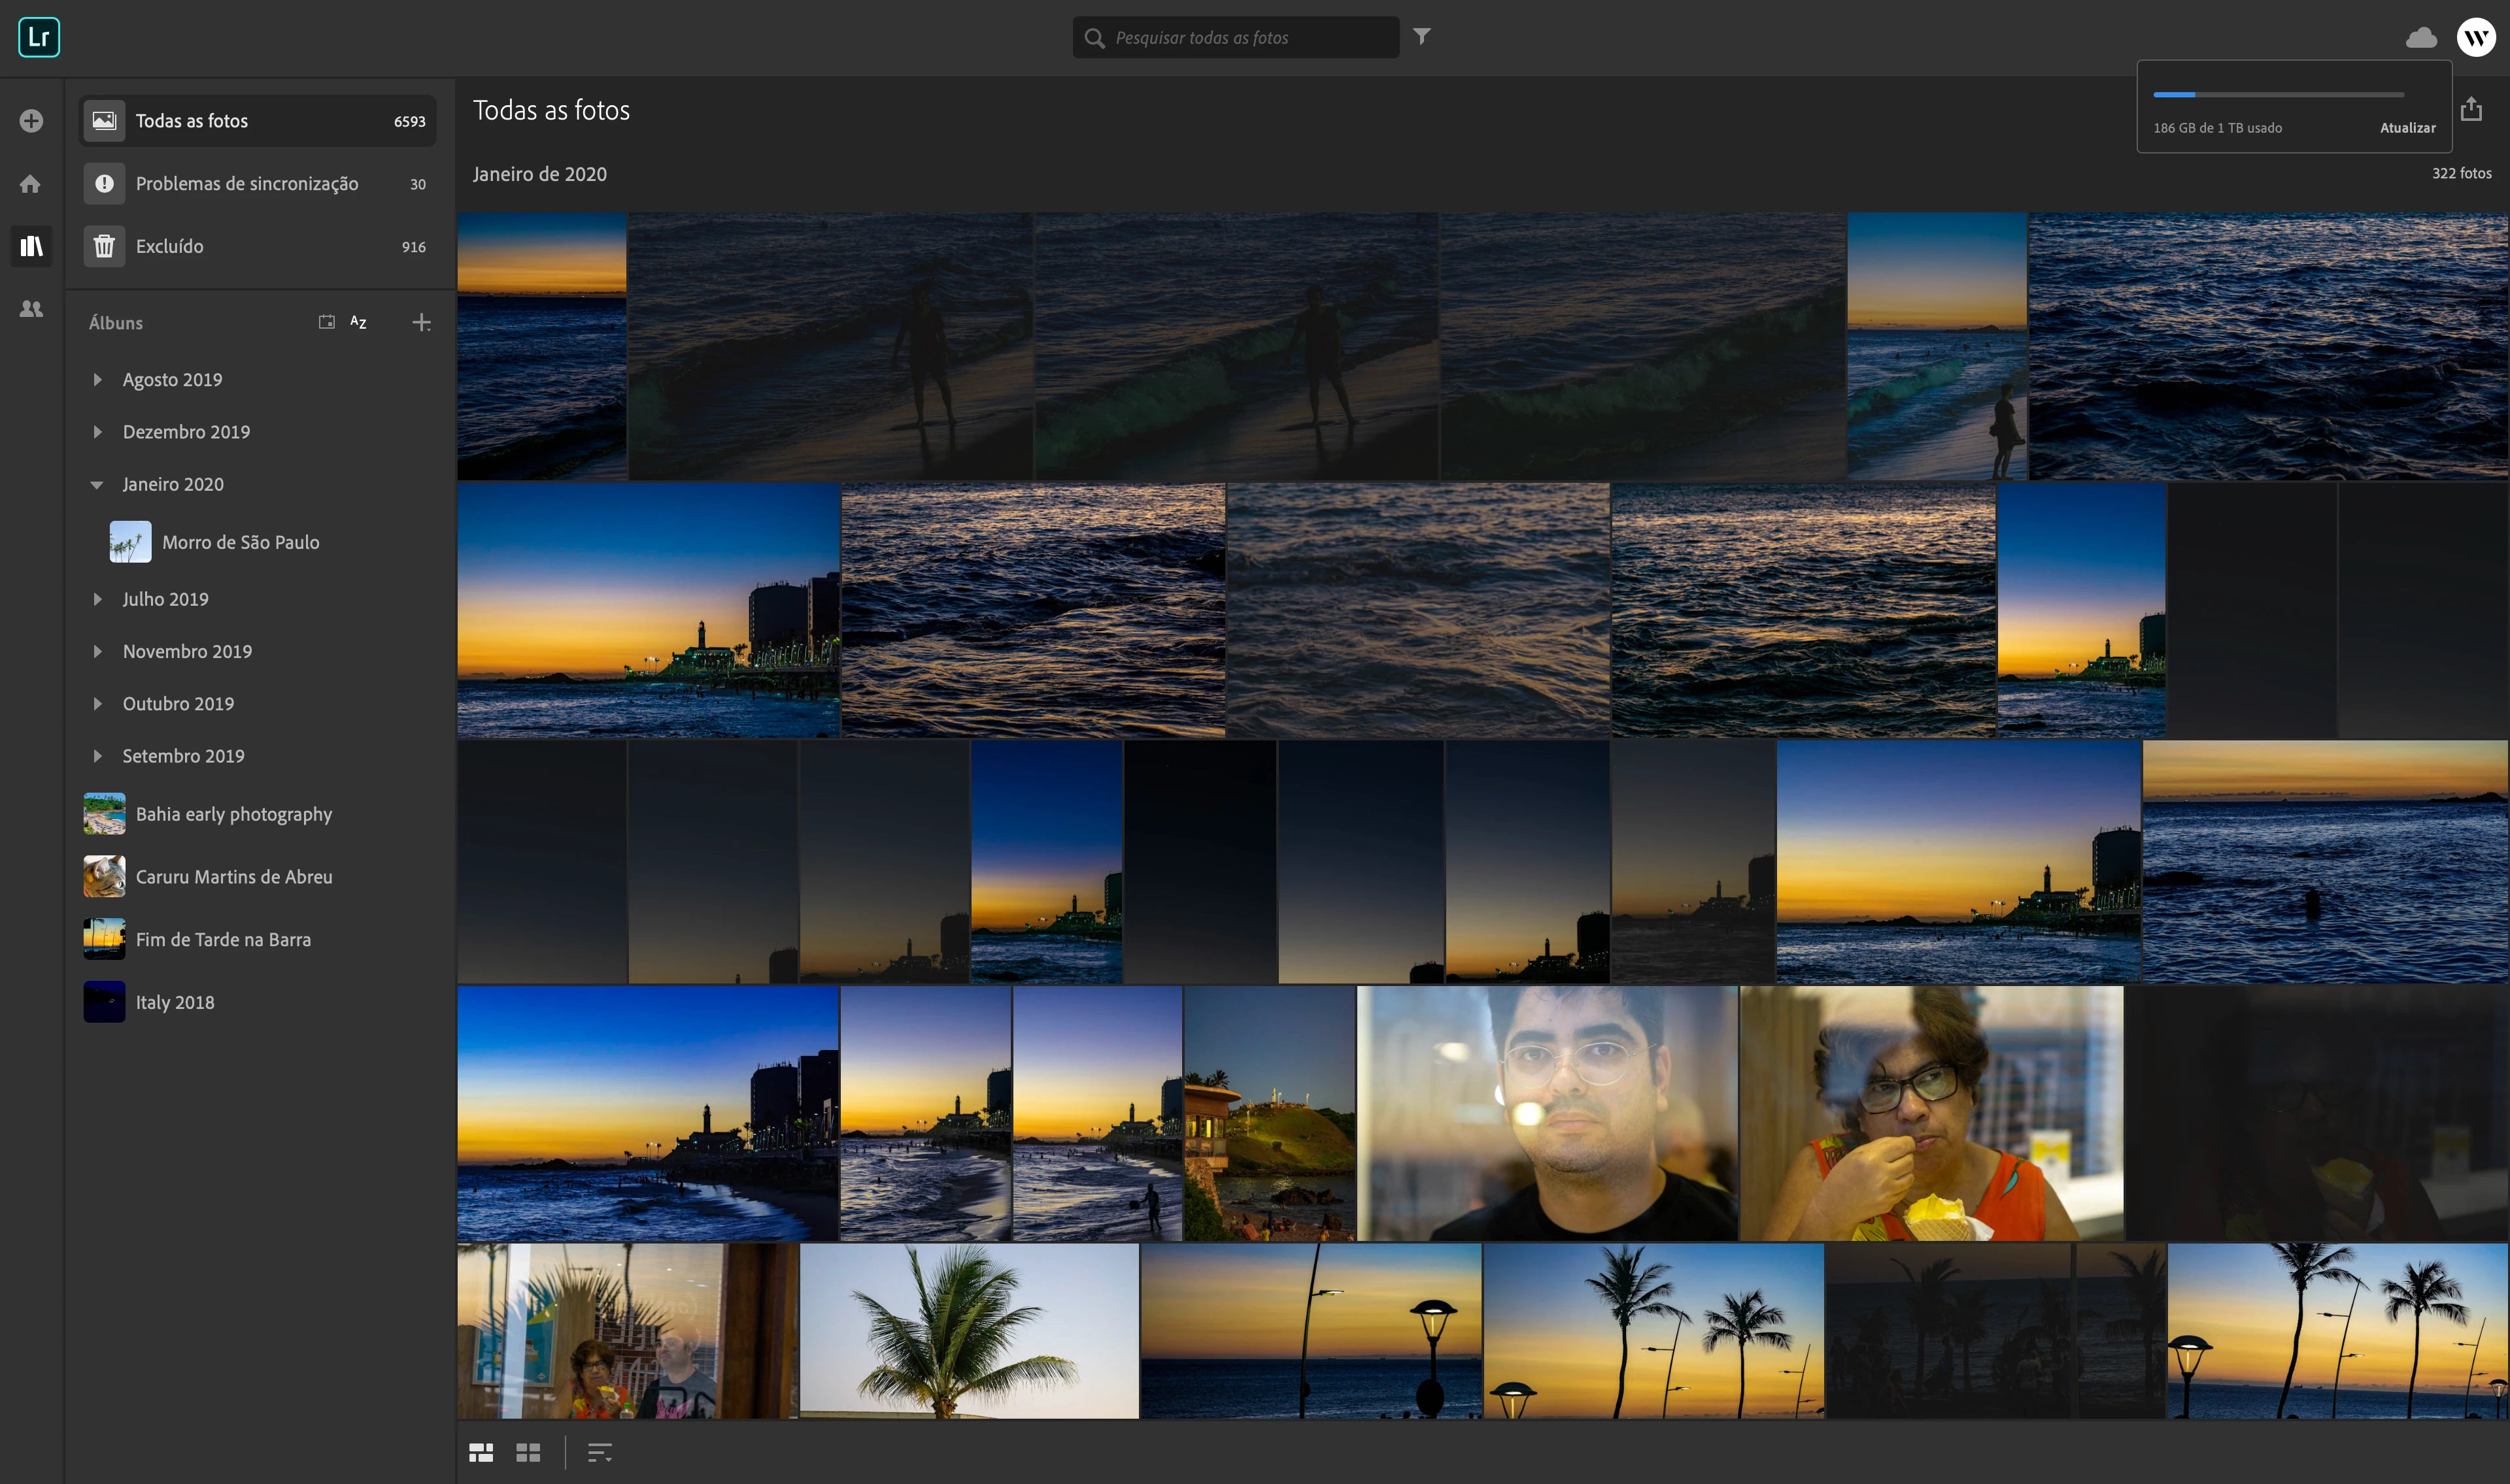The width and height of the screenshot is (2510, 1484).
Task: Toggle alphabetical album sorting
Action: pos(358,322)
